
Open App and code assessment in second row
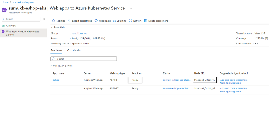click(x=234, y=88)
